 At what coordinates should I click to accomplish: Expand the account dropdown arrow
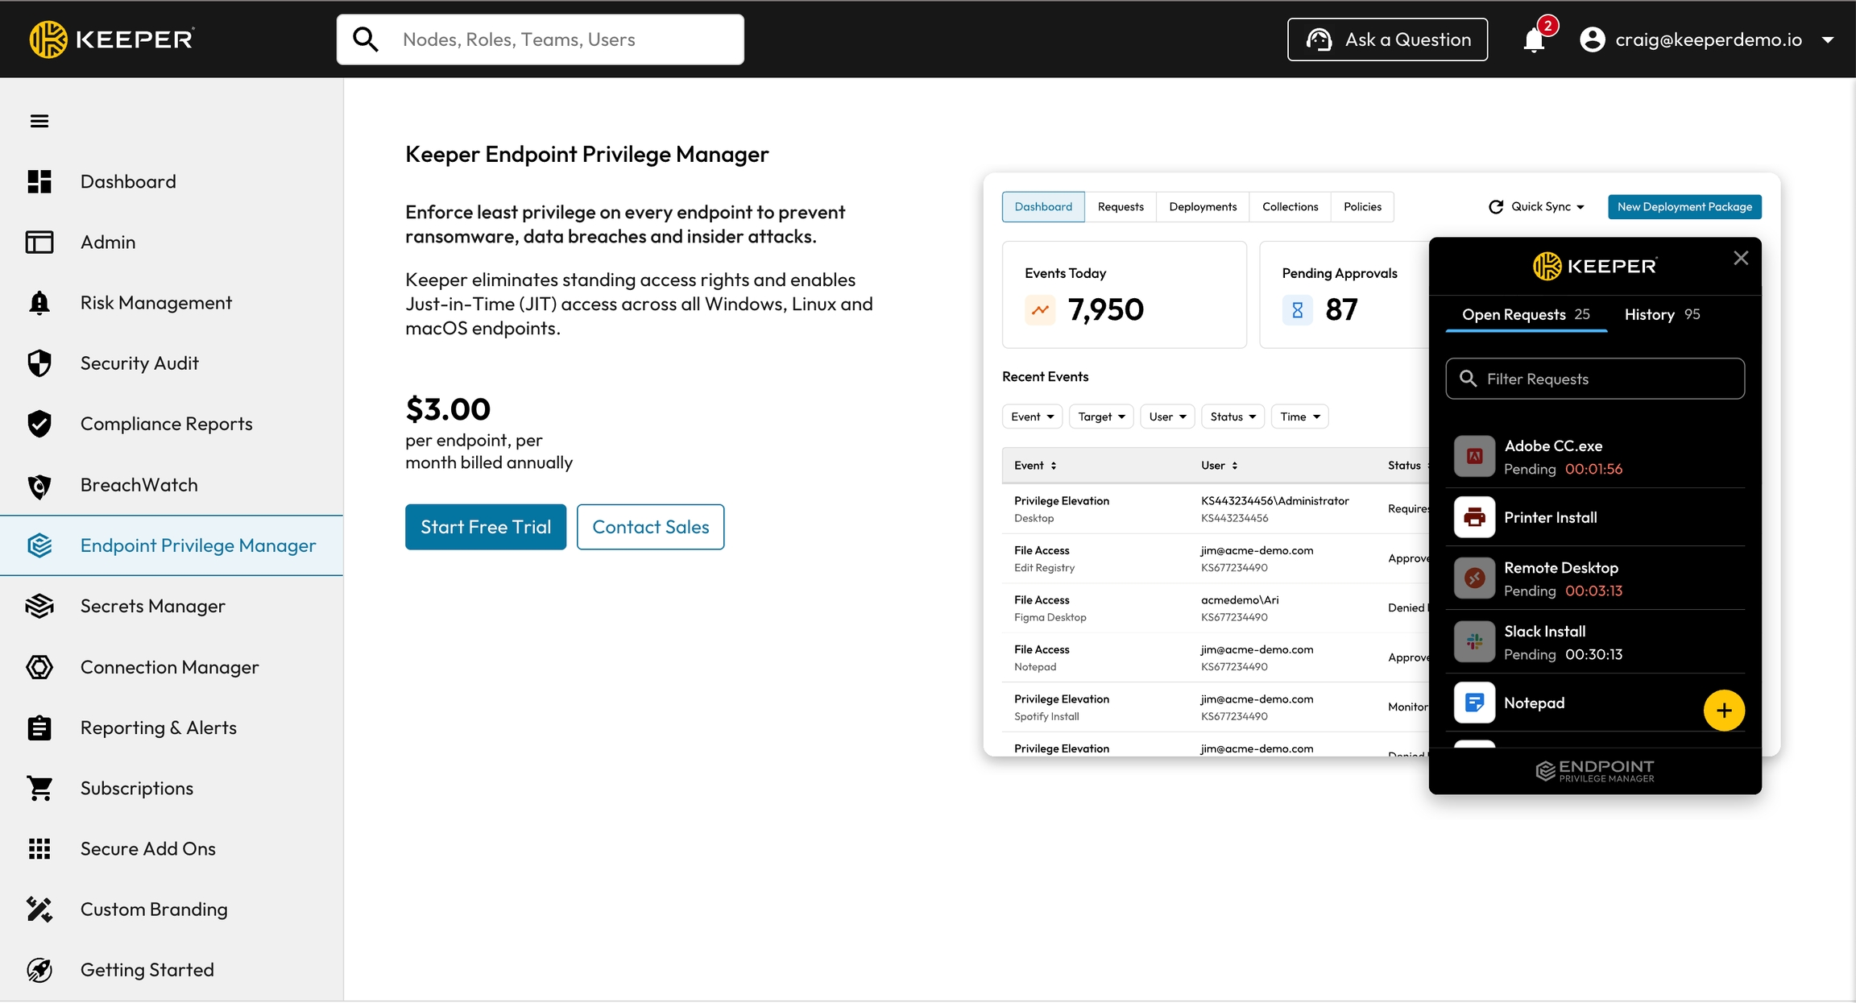[1828, 39]
